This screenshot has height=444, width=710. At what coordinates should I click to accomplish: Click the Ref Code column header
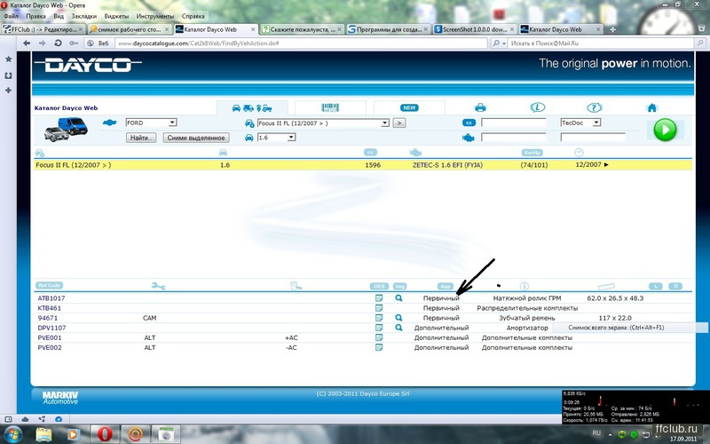50,285
